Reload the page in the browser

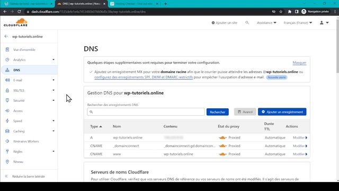[19, 12]
